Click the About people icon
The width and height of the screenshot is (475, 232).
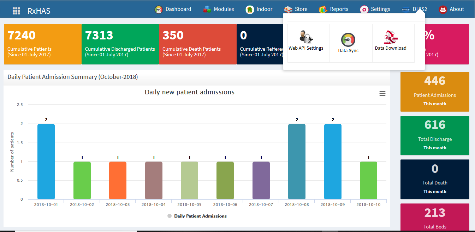pyautogui.click(x=443, y=10)
